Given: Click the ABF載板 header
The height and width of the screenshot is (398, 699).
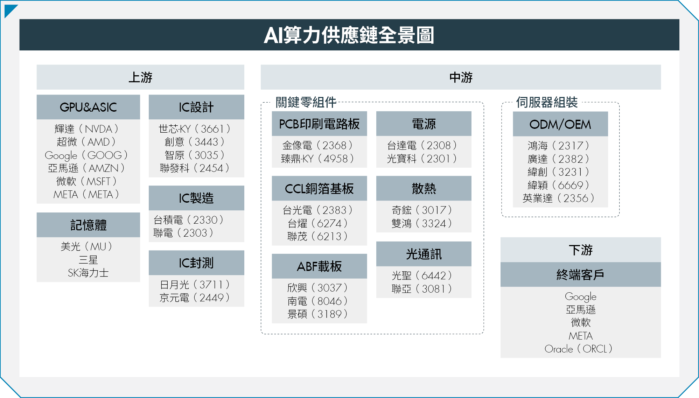Looking at the screenshot, I should point(319,266).
